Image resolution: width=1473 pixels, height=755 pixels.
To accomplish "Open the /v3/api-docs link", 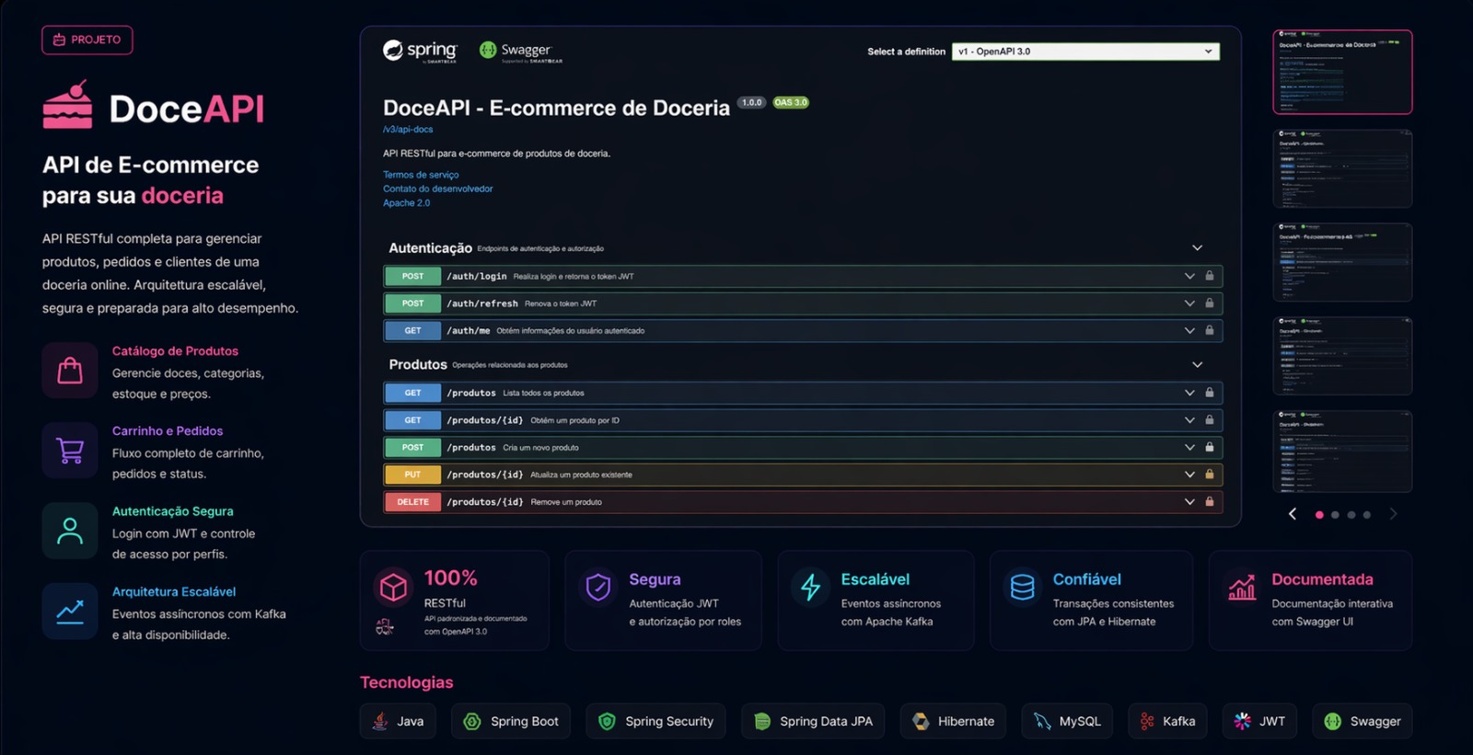I will coord(408,130).
